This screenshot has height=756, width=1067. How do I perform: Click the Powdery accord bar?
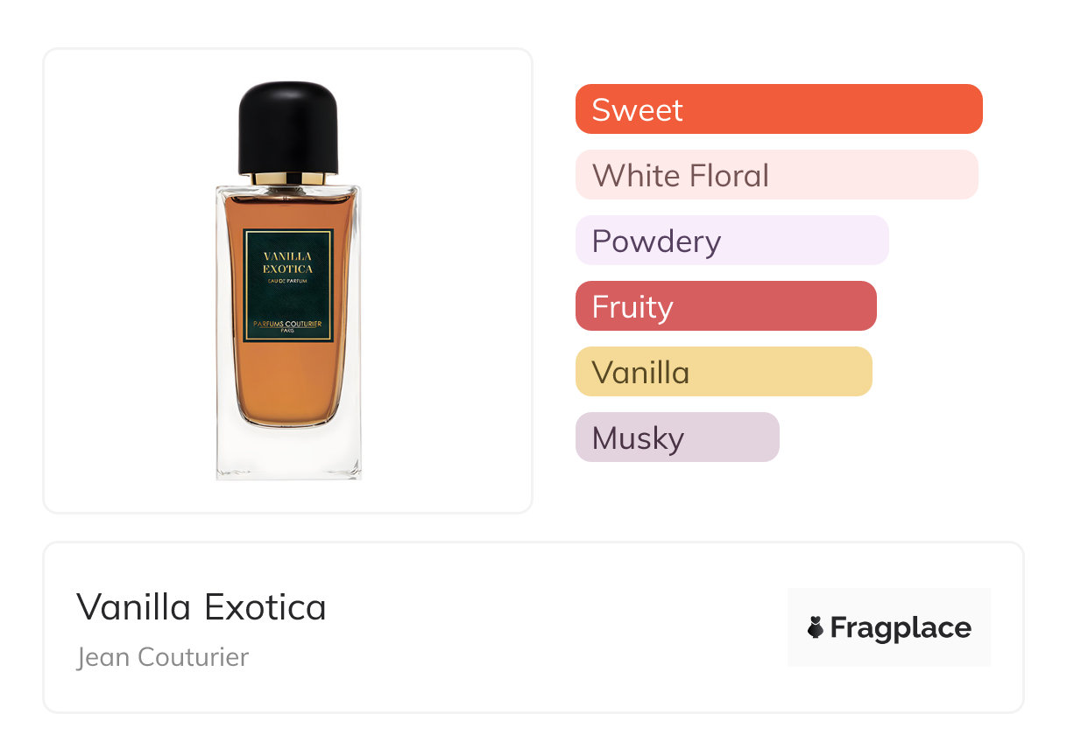tap(731, 241)
